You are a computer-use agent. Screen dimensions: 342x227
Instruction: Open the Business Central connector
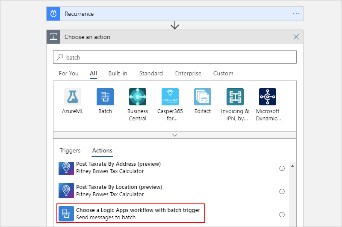point(138,97)
